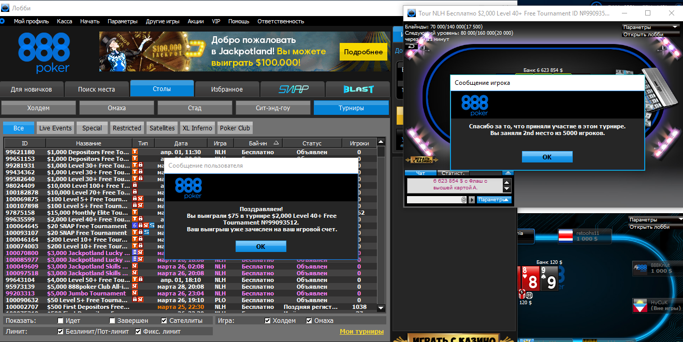Collapse the chat panel with the arrow
Image resolution: width=683 pixels, height=342 pixels.
pyautogui.click(x=507, y=173)
